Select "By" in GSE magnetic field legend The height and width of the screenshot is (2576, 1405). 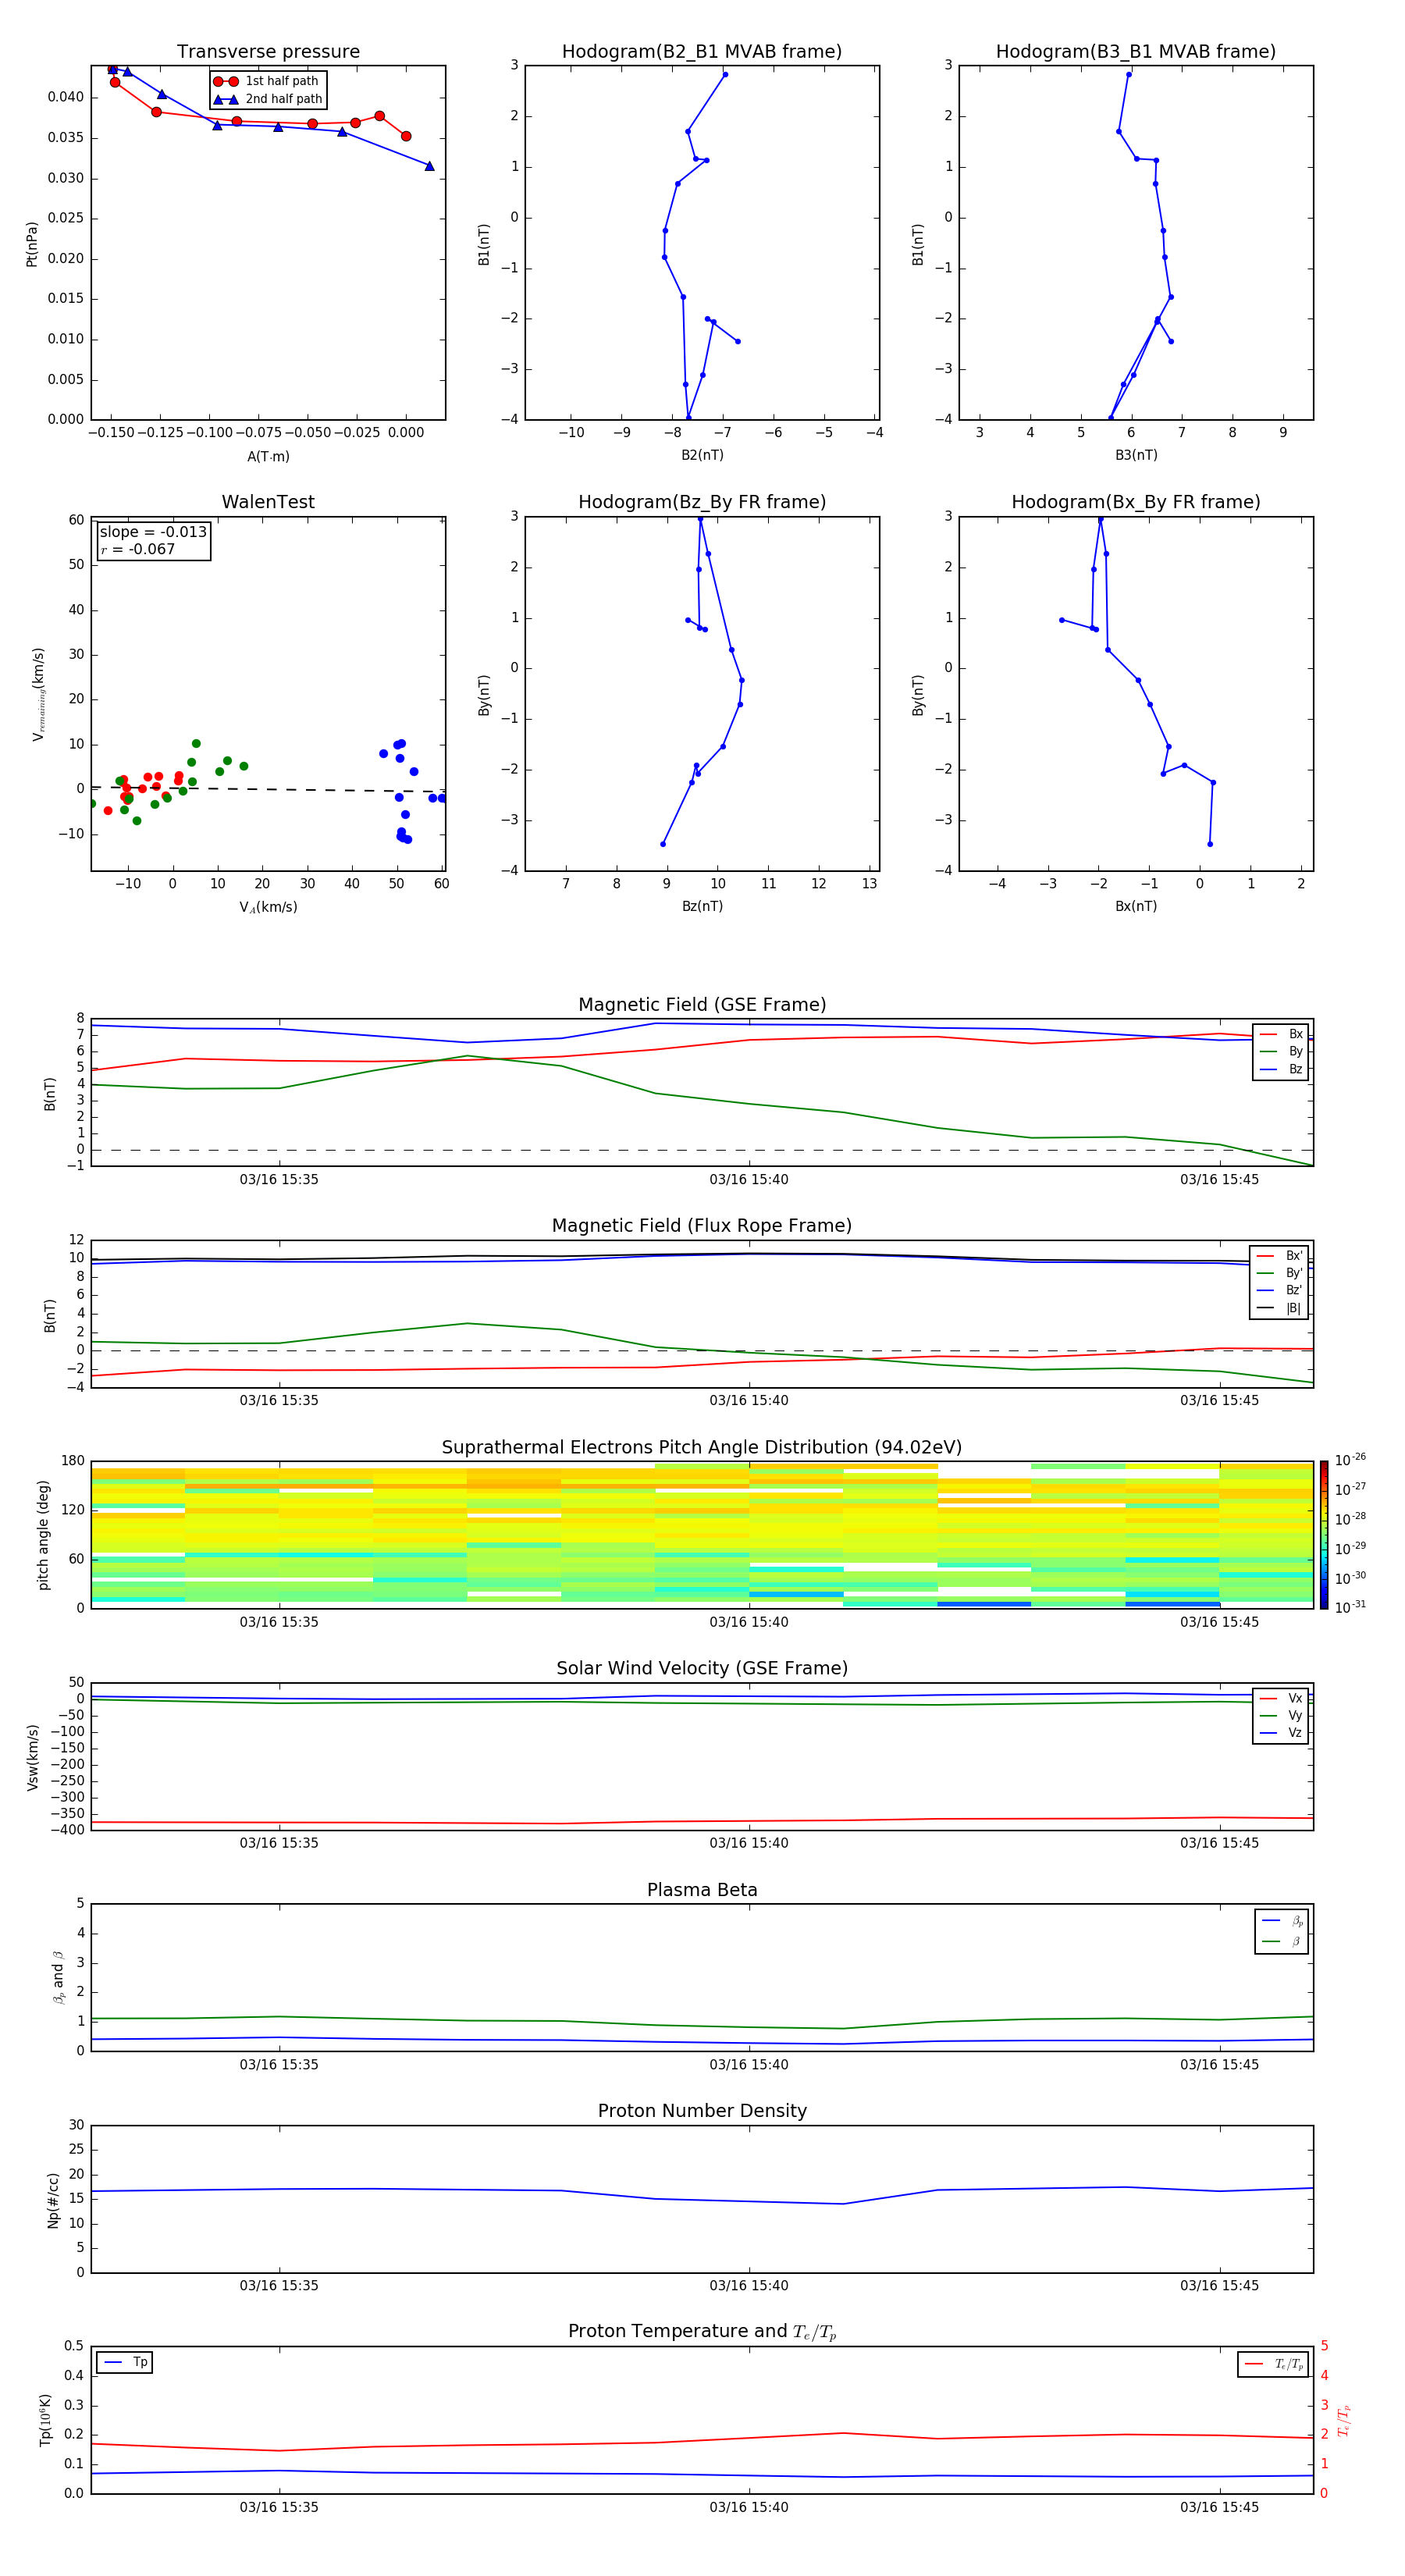point(1282,1051)
